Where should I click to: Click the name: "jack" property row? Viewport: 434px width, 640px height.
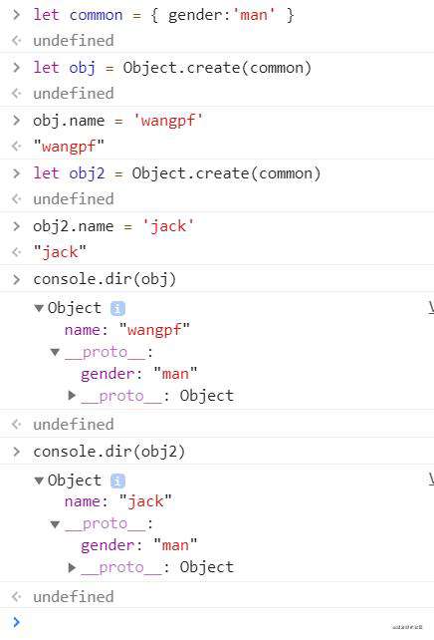[x=118, y=501]
